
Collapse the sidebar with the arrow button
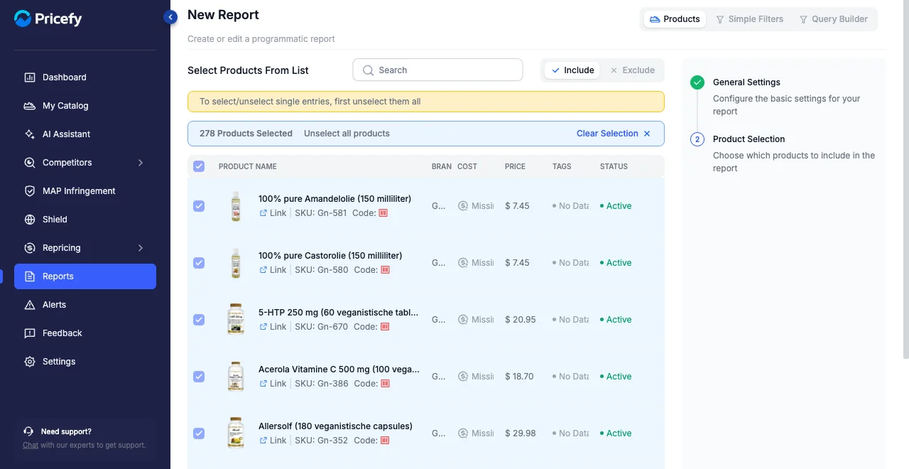(x=170, y=17)
